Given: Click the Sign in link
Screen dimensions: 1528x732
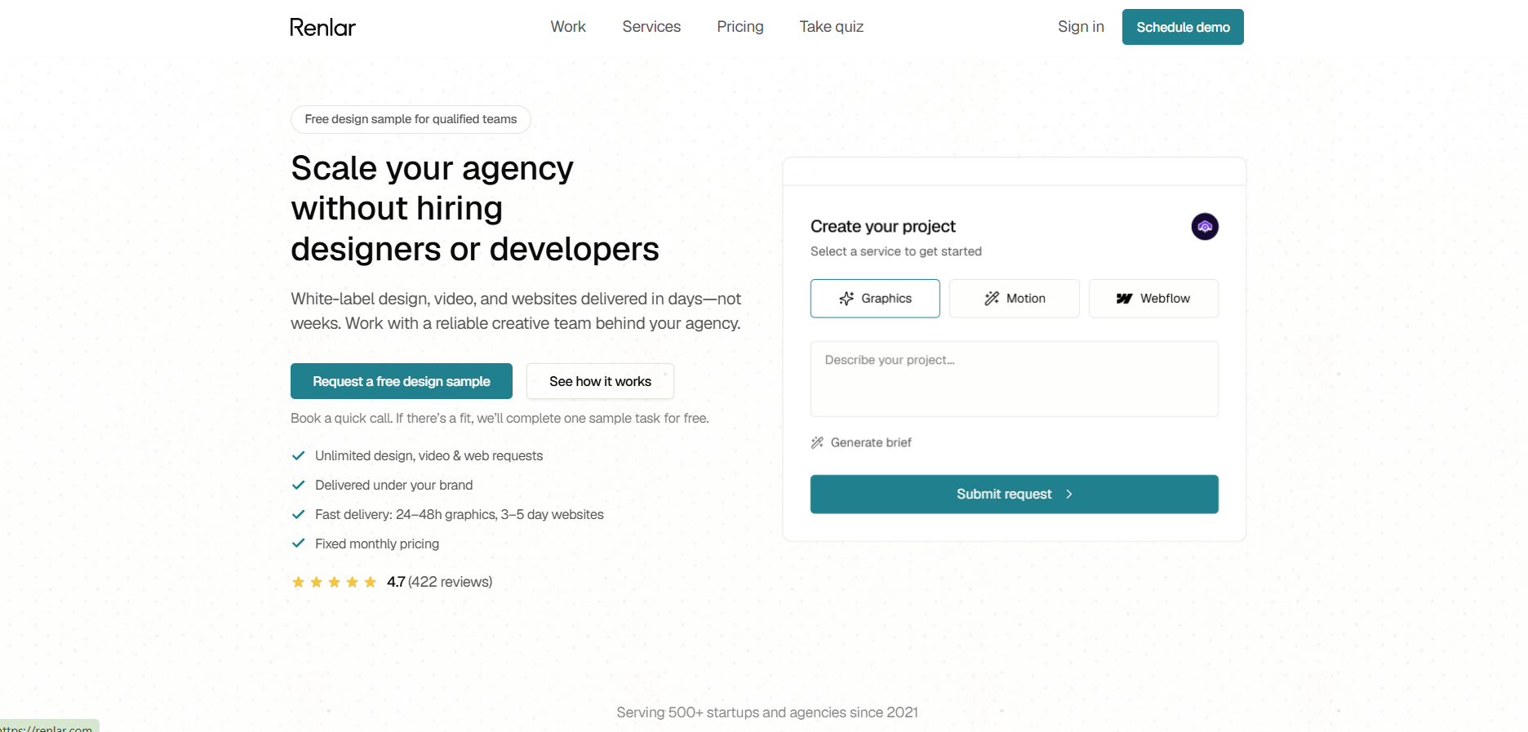Looking at the screenshot, I should point(1081,27).
